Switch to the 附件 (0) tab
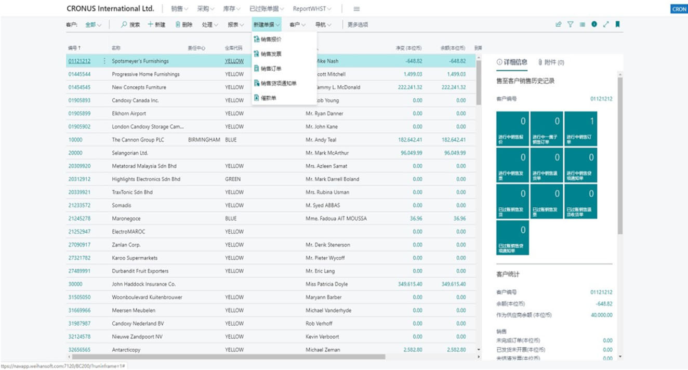This screenshot has width=688, height=370. 551,62
